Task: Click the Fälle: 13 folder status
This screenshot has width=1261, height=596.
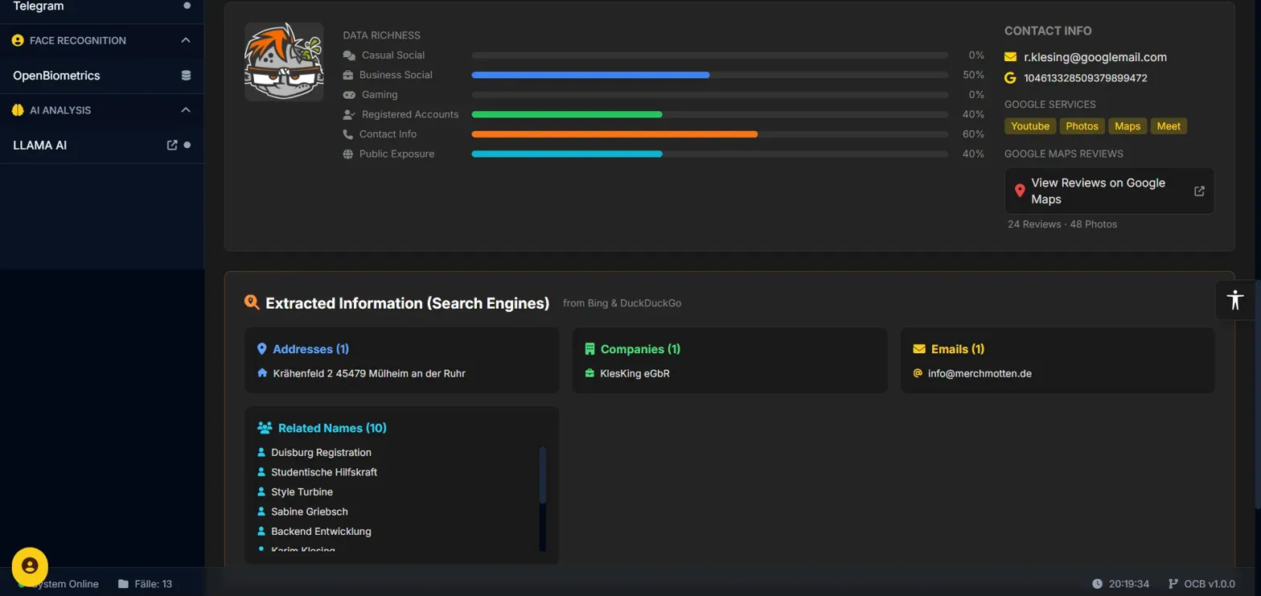Action: tap(145, 584)
